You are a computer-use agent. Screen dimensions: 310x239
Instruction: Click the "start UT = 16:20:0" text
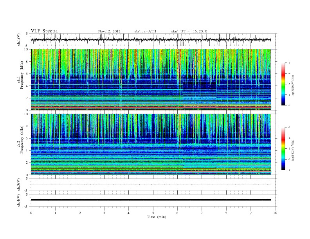click(189, 31)
